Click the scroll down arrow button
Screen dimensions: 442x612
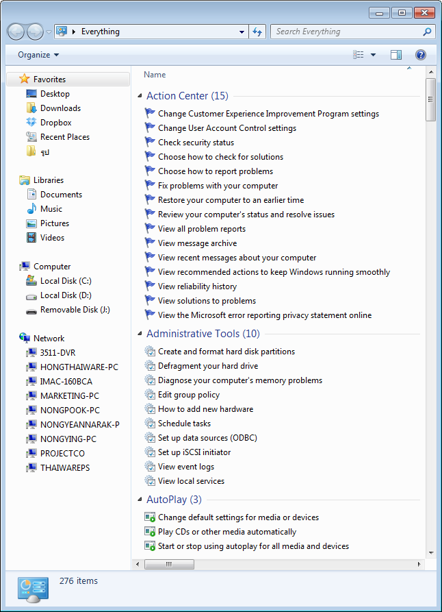point(430,552)
